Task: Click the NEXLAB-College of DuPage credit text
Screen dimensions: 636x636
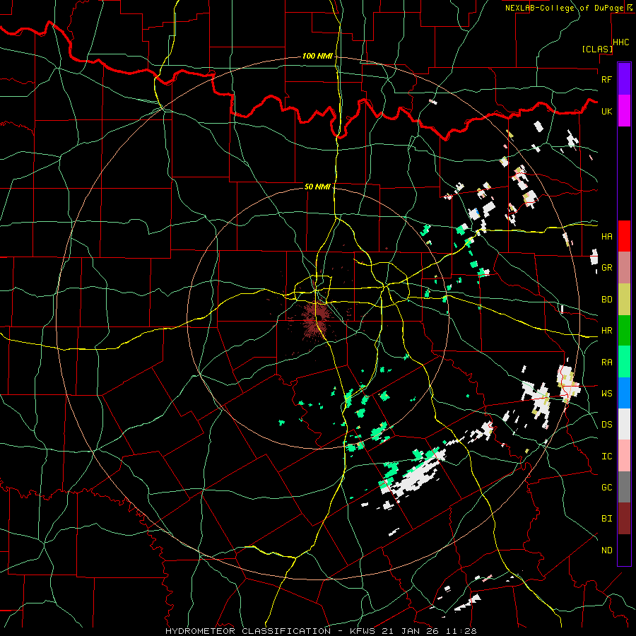Action: [565, 8]
